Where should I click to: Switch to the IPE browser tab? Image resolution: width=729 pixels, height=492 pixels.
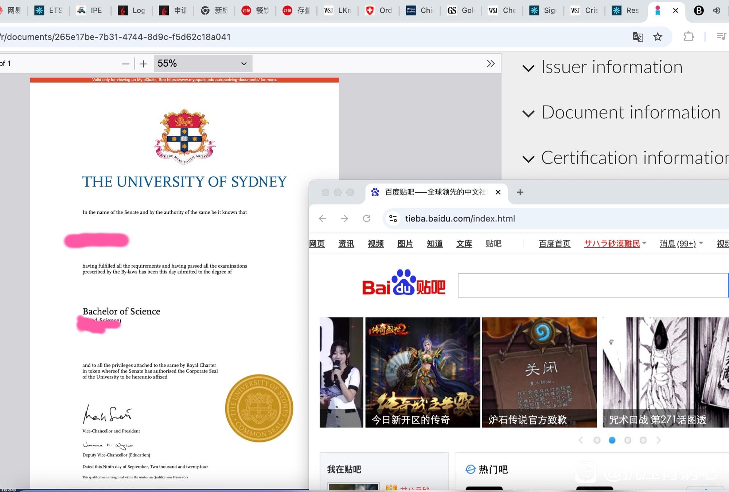(90, 11)
